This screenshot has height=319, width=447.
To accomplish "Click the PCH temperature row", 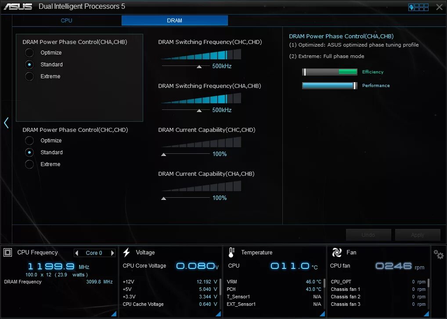I will click(x=274, y=289).
